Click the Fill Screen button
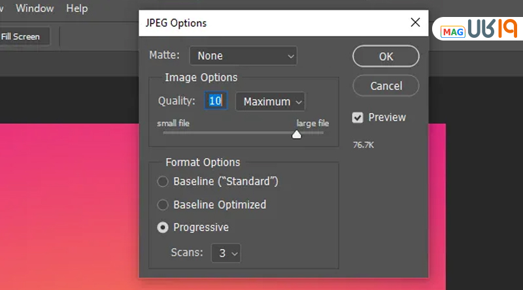The height and width of the screenshot is (290, 523). coord(21,37)
